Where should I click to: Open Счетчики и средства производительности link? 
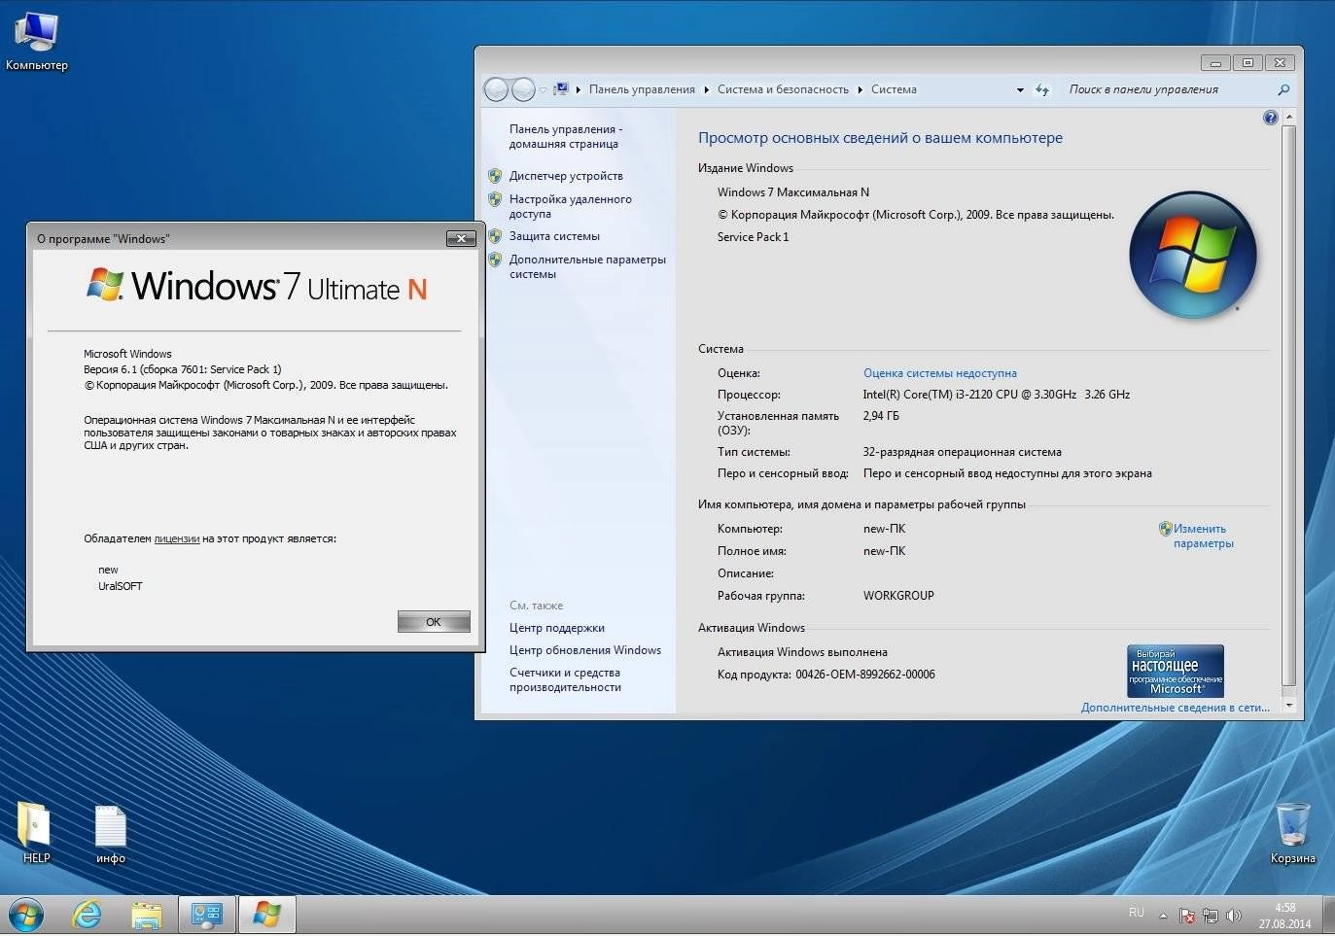pyautogui.click(x=565, y=679)
